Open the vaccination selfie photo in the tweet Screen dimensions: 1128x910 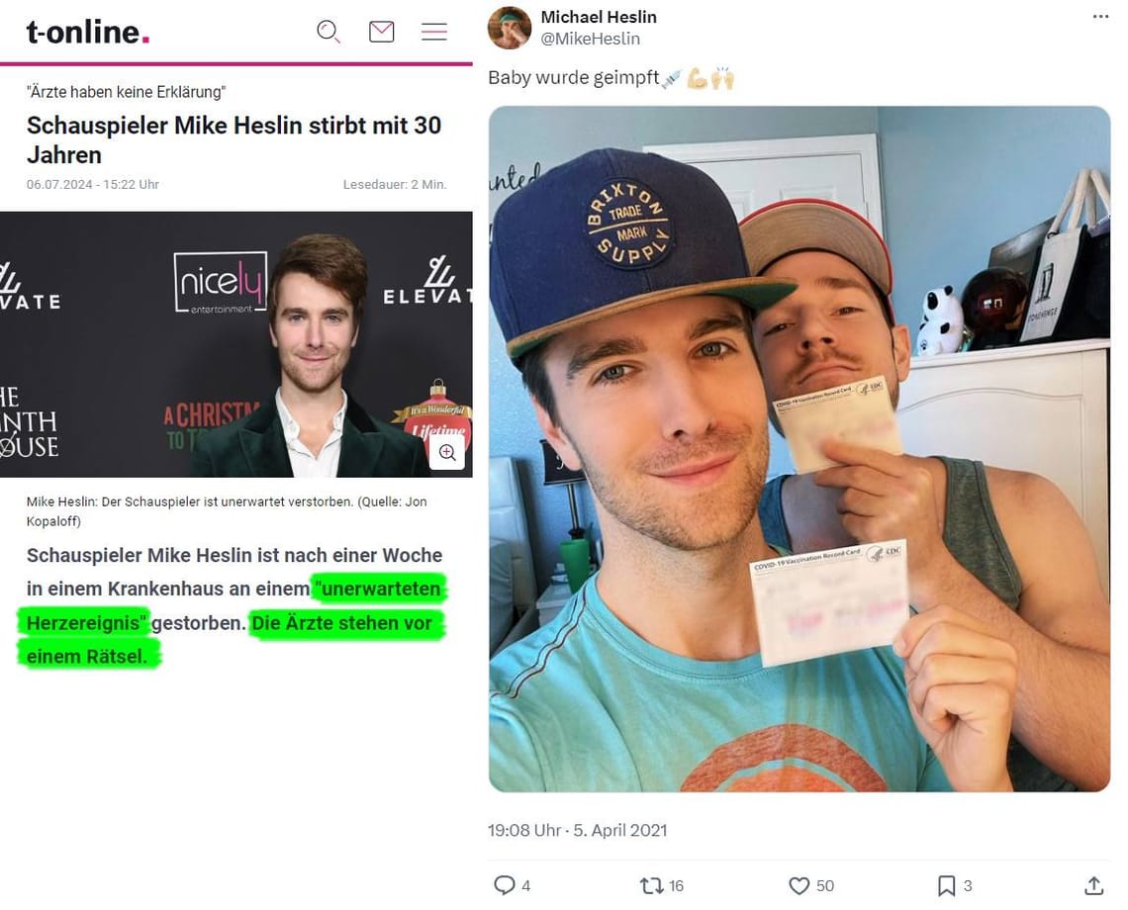799,449
